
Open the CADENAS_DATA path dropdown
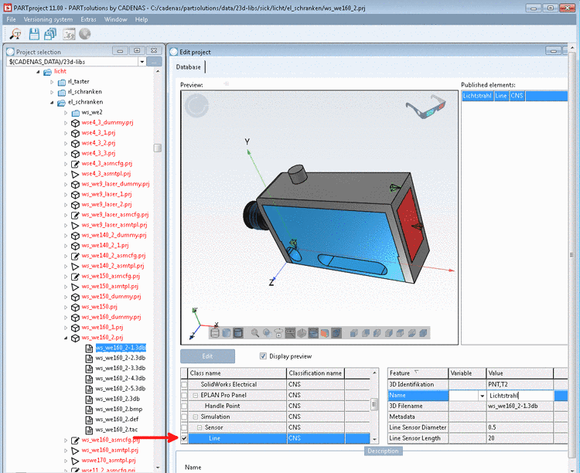(x=142, y=62)
